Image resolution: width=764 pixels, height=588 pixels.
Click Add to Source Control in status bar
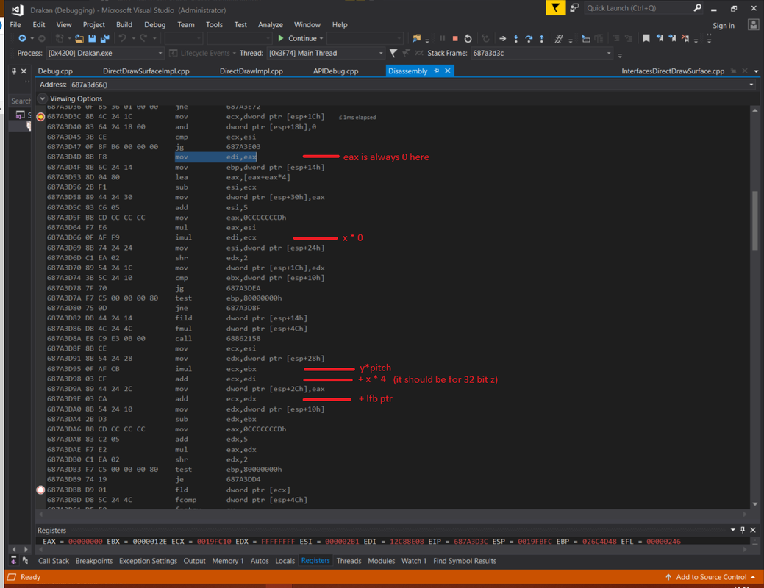tap(711, 577)
